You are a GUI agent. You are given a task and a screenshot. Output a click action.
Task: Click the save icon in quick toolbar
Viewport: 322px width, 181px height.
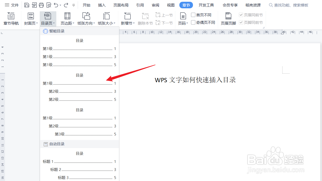27,5
